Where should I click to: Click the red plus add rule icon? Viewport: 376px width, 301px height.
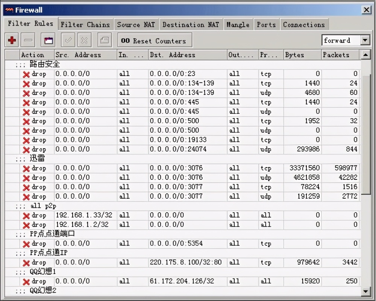(x=12, y=40)
